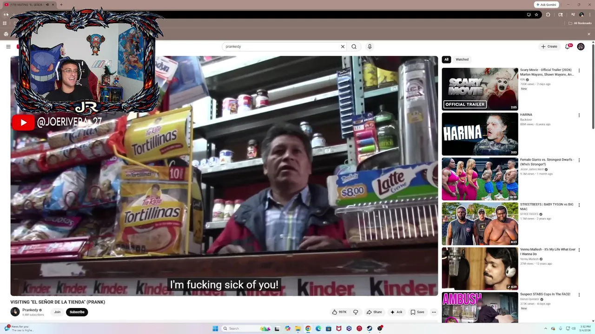This screenshot has width=595, height=334.
Task: Open options menu for HARINA video
Action: click(x=579, y=116)
